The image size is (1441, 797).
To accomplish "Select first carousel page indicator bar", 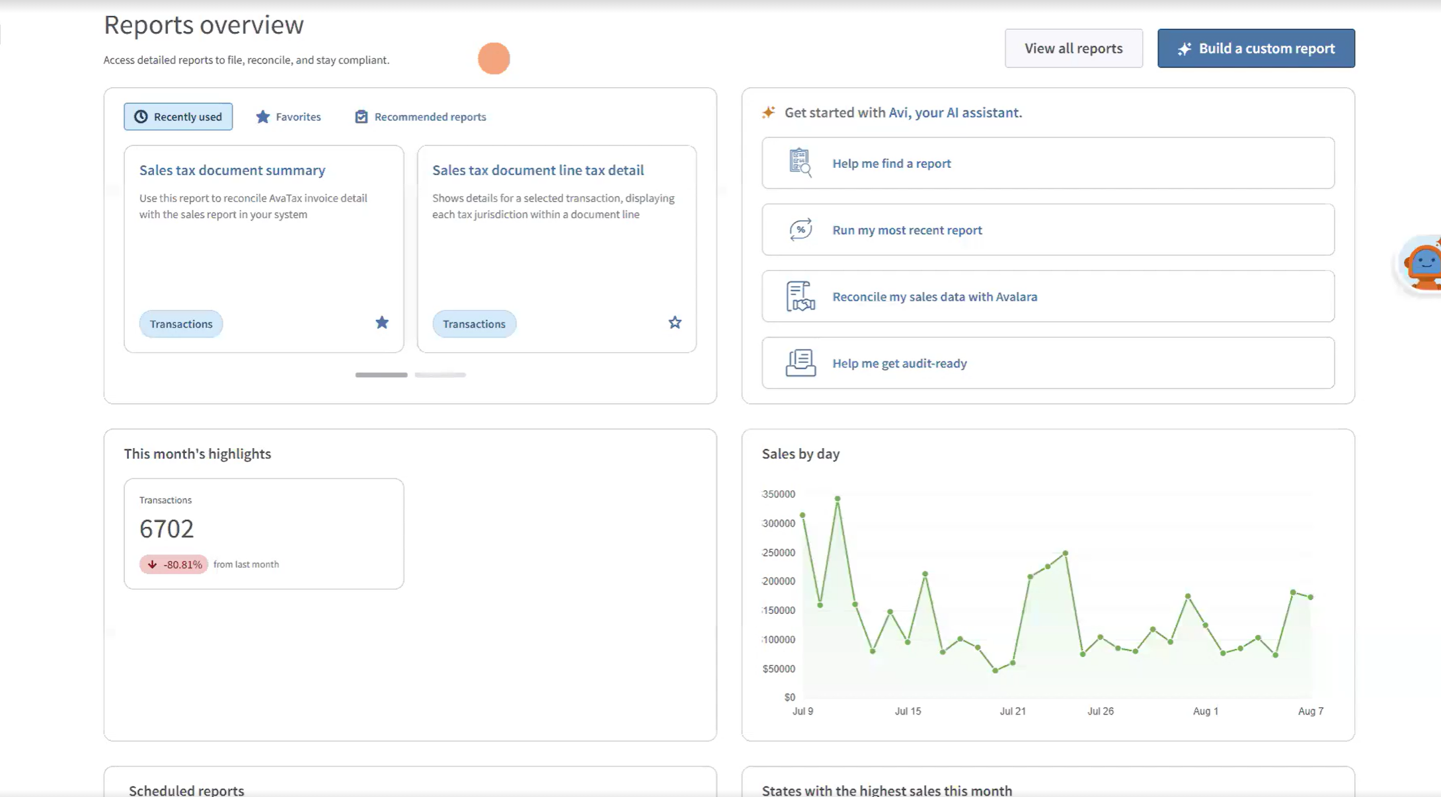I will [x=381, y=375].
